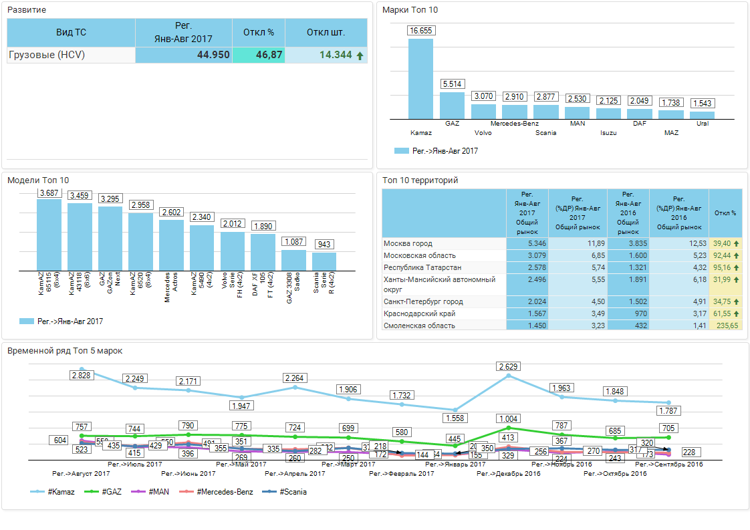Select the 'Московская область' territory row

562,255
